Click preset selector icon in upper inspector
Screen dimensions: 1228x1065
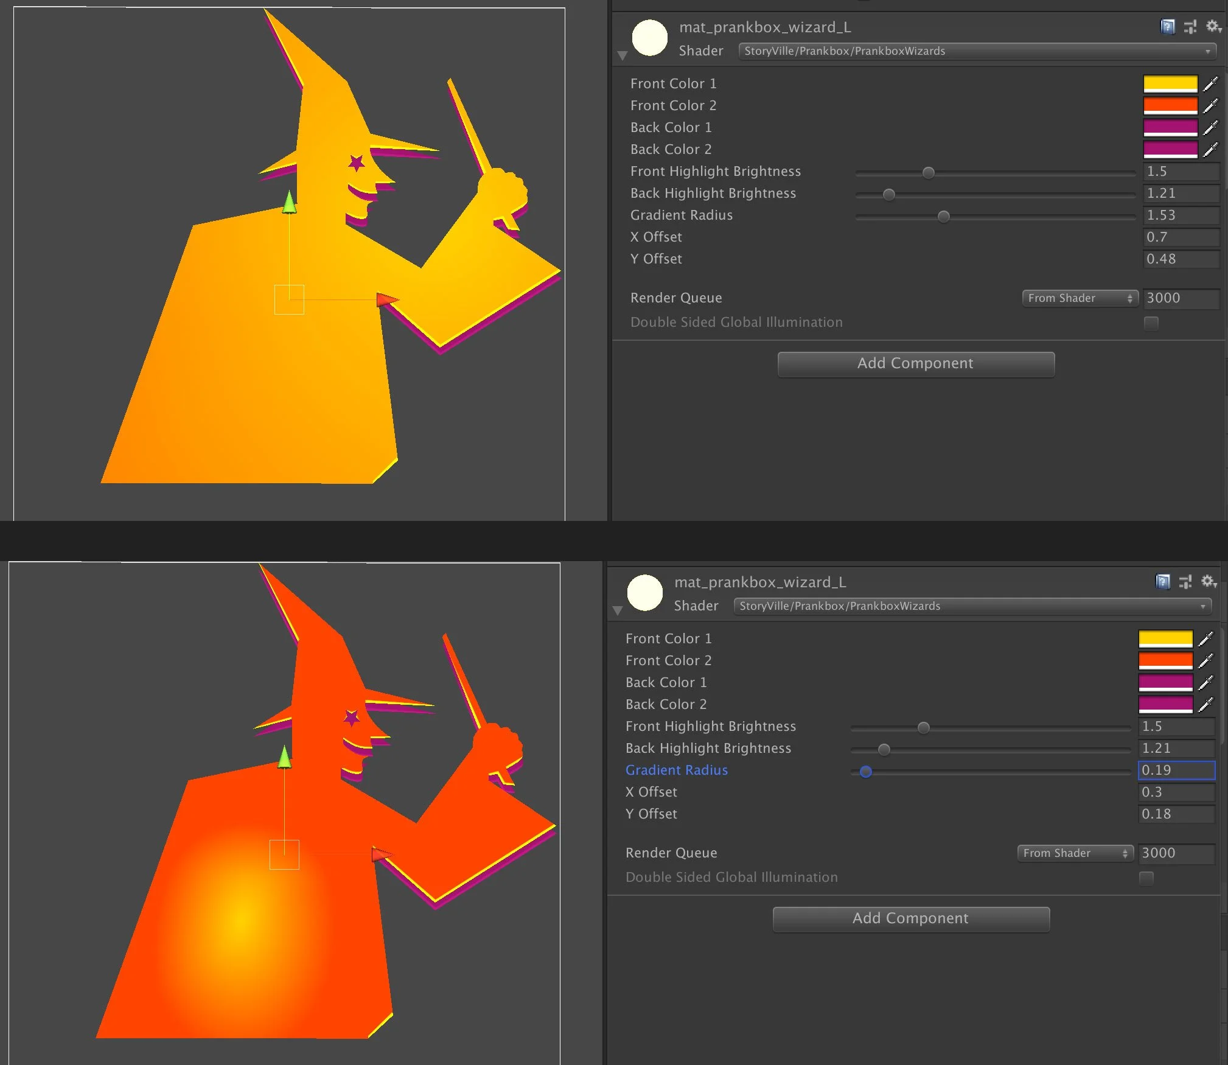point(1190,27)
